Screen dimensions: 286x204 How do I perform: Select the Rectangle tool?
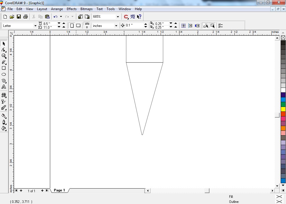click(x=4, y=68)
